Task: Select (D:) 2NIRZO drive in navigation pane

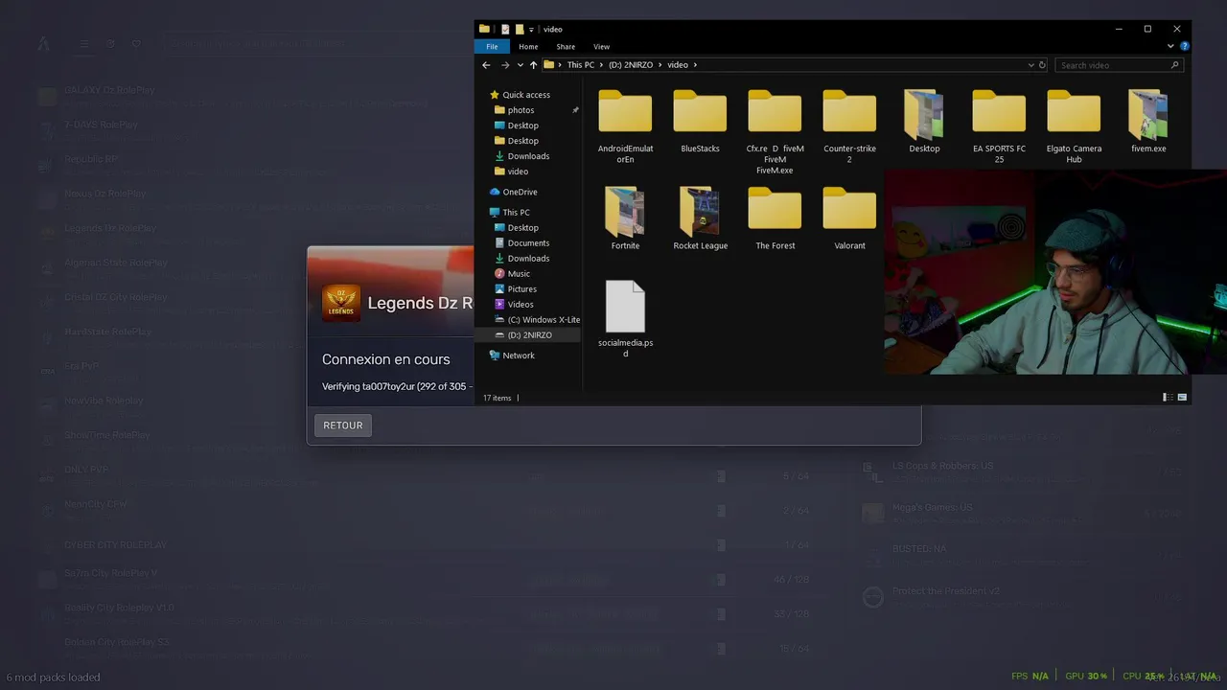Action: tap(529, 335)
